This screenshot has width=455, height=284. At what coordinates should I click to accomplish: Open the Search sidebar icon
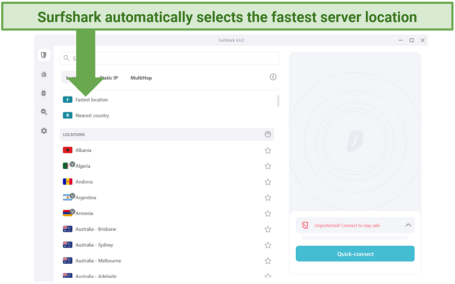pos(44,112)
